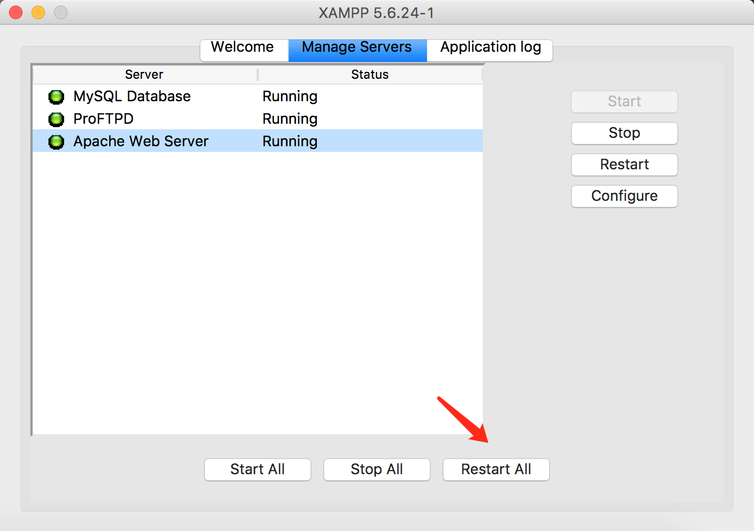Image resolution: width=754 pixels, height=531 pixels.
Task: Click the green status icon beside Apache Web Server
Action: (x=56, y=142)
